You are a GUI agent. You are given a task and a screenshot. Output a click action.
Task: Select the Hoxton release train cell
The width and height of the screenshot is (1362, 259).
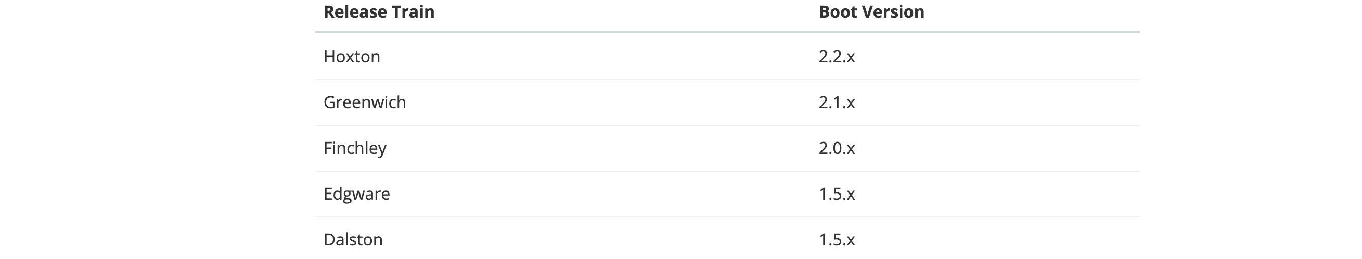[x=352, y=56]
